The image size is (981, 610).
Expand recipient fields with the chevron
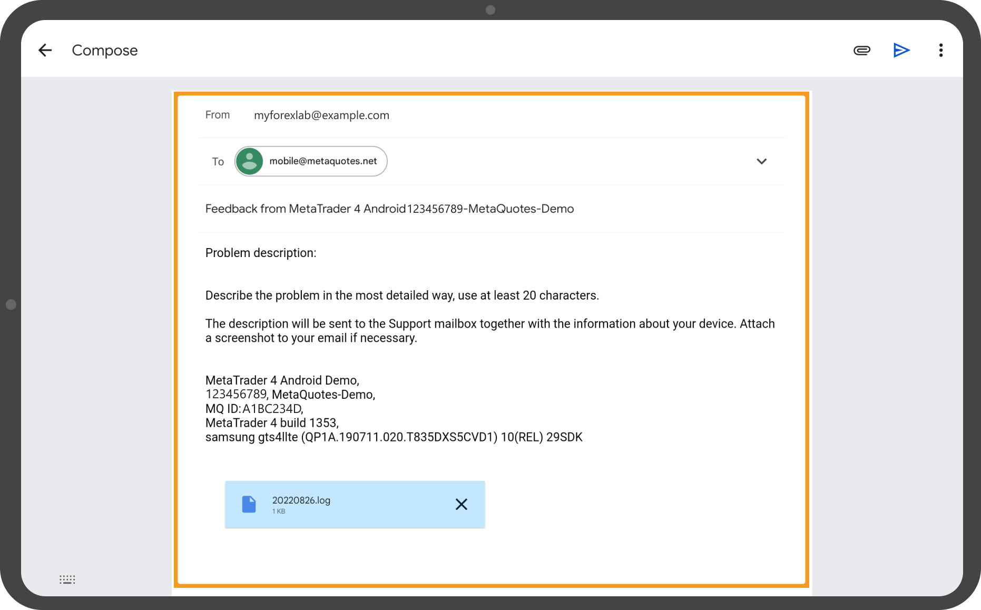pyautogui.click(x=761, y=161)
